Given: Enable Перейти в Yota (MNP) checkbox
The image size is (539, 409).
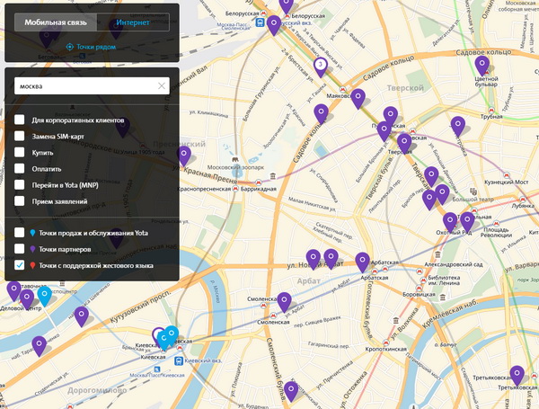Looking at the screenshot, I should pyautogui.click(x=20, y=184).
